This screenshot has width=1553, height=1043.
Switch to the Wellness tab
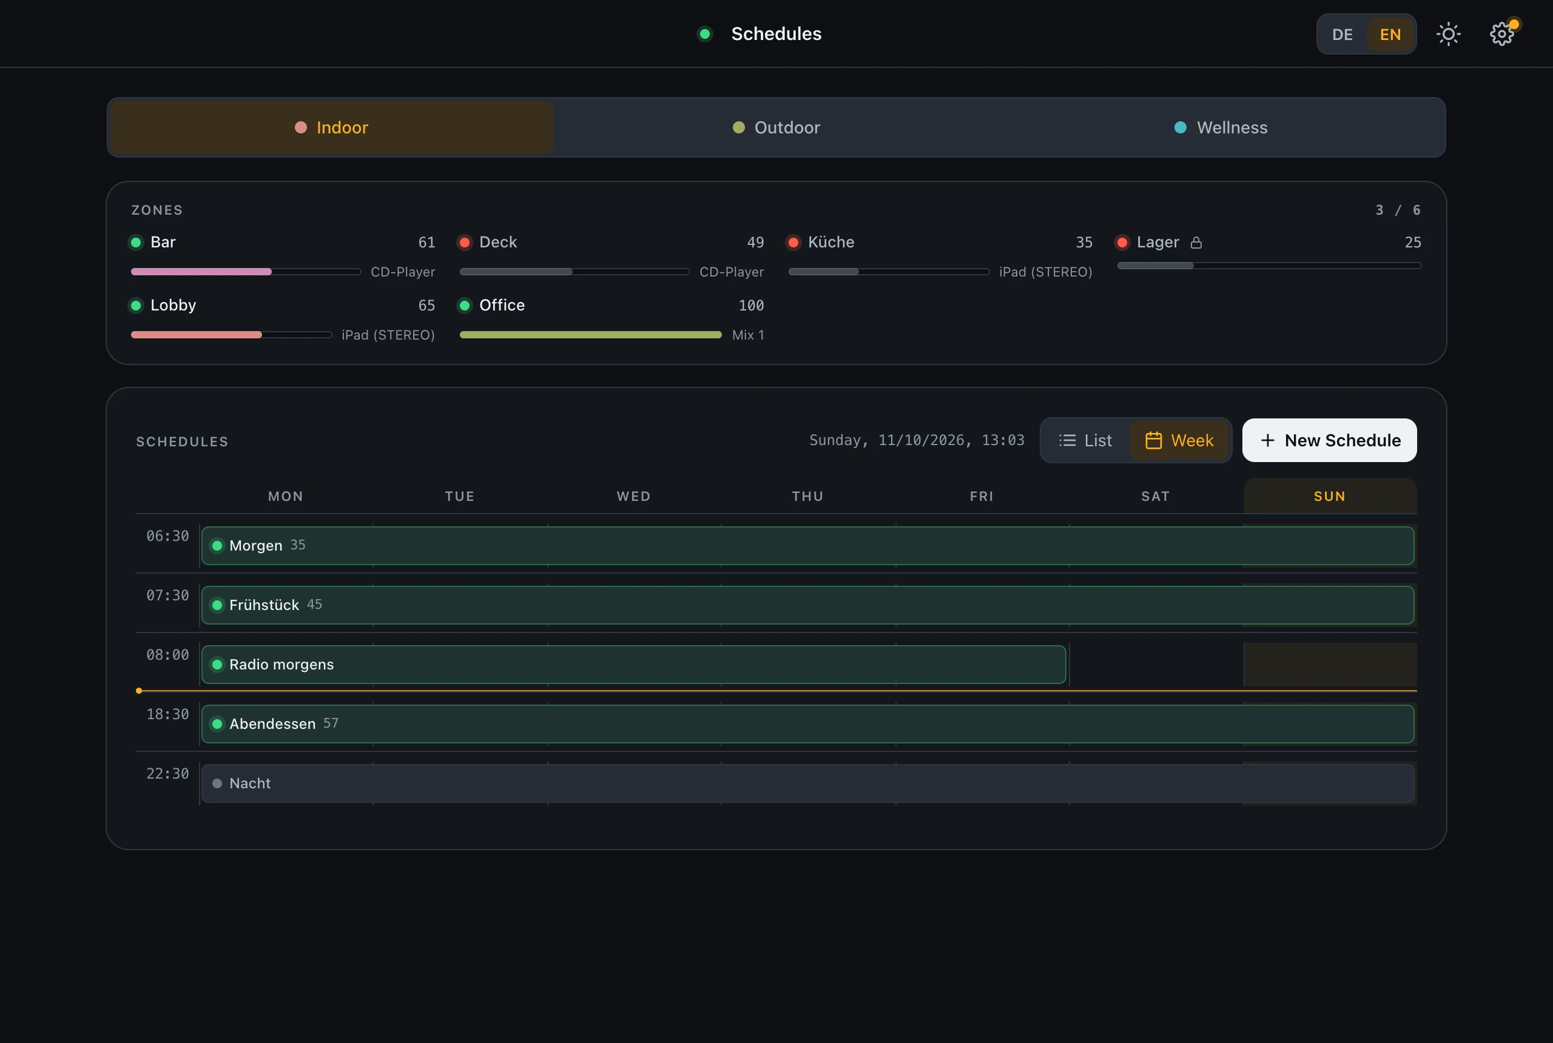pyautogui.click(x=1221, y=128)
